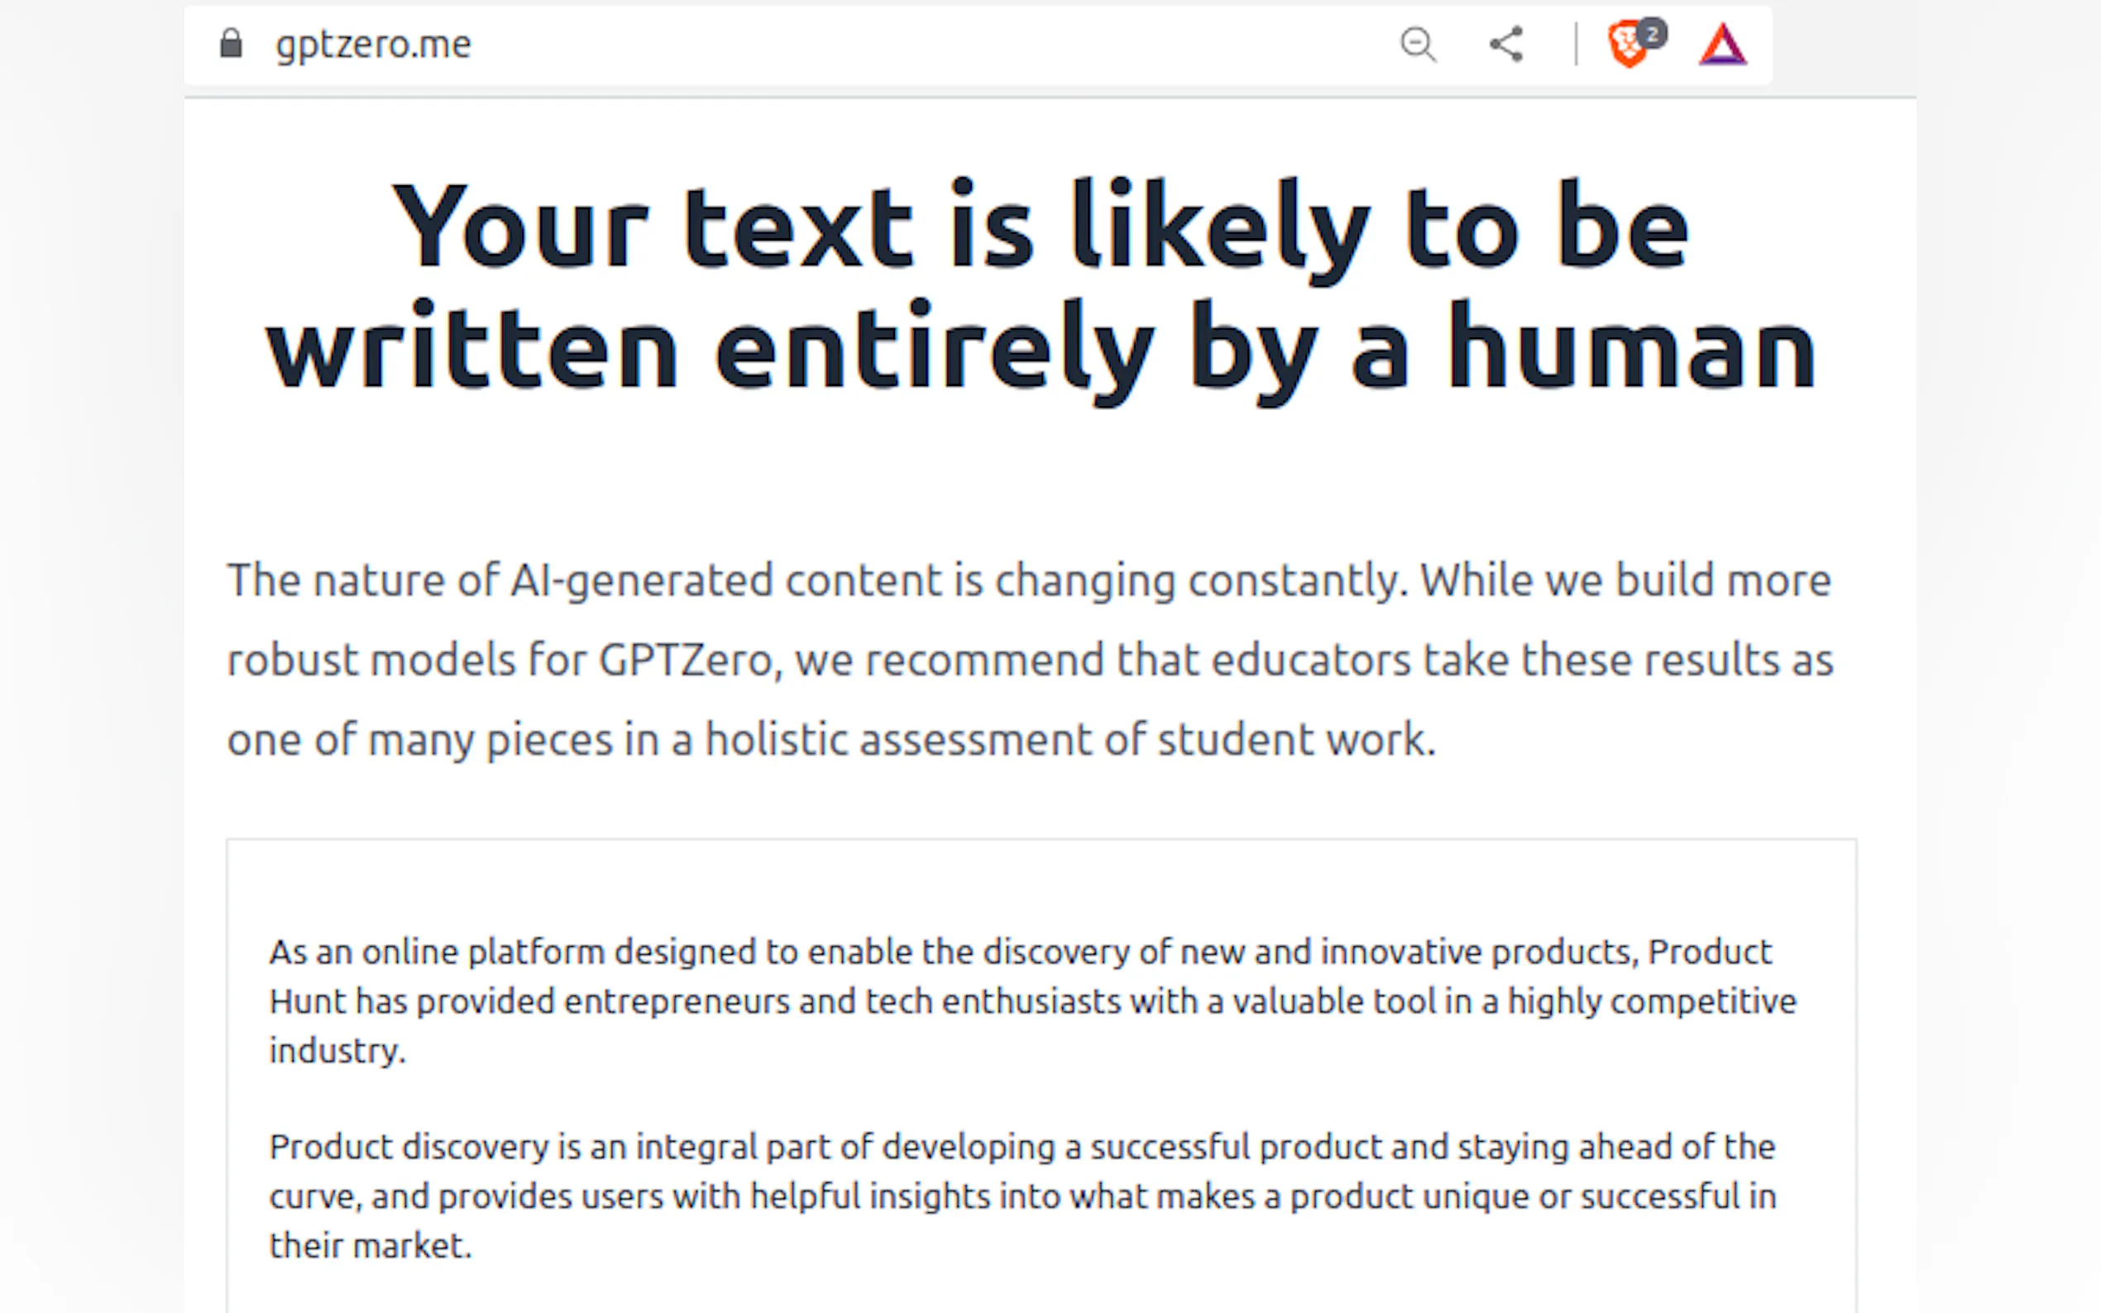
Task: Click "Product Hunt" name in the analyzed text
Action: (1708, 952)
